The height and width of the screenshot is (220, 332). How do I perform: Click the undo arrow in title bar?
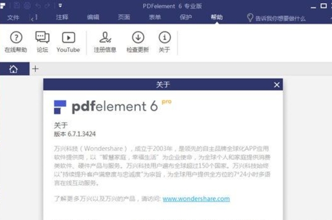coord(38,5)
